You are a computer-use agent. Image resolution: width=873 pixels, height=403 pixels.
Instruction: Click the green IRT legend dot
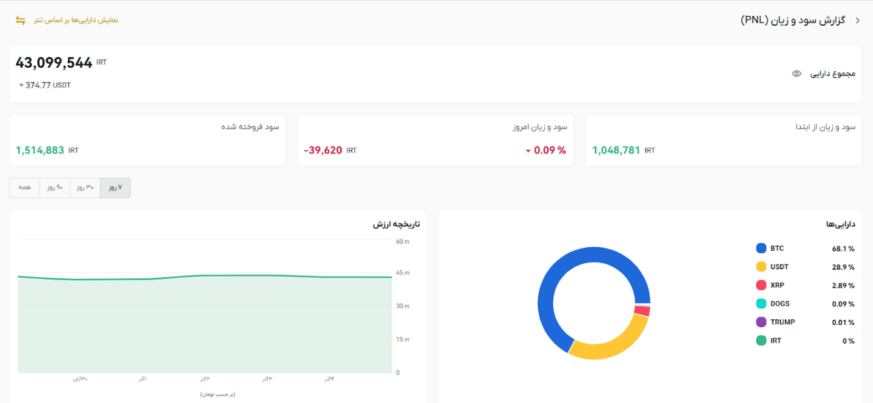(761, 341)
